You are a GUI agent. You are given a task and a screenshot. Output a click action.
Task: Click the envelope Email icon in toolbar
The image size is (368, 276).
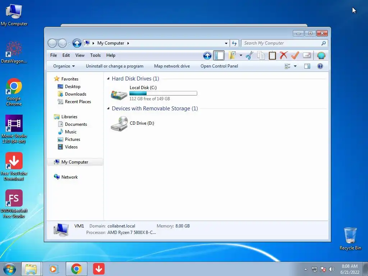click(307, 55)
